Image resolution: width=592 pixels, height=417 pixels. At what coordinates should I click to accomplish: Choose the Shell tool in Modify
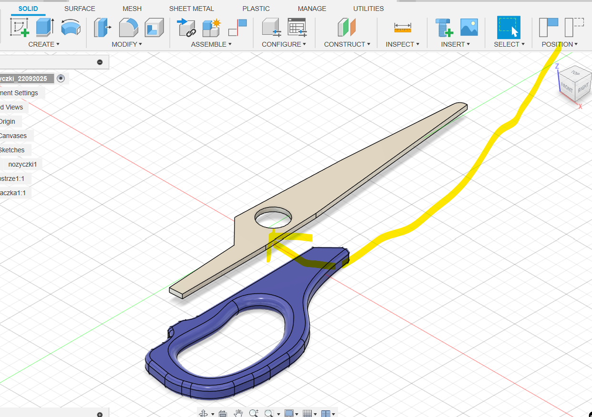click(x=154, y=27)
